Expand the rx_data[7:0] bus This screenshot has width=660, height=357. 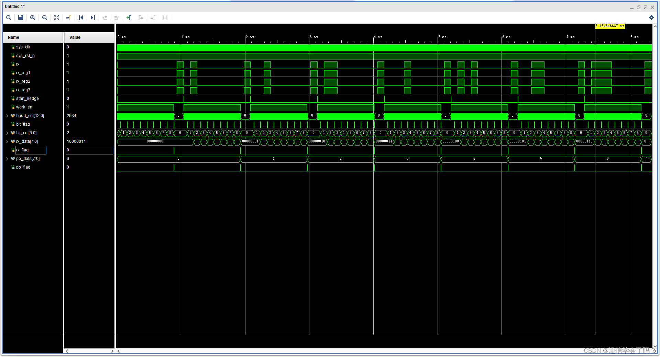[7, 141]
